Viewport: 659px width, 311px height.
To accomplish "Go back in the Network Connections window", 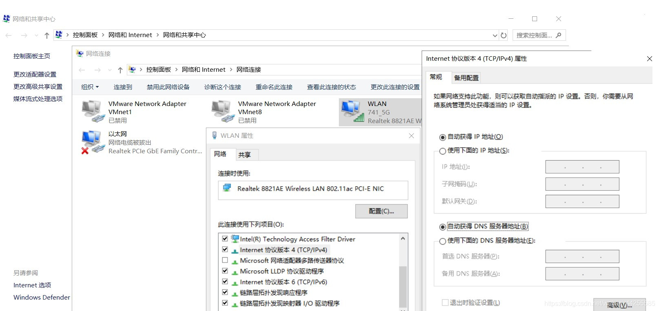I will click(x=82, y=70).
